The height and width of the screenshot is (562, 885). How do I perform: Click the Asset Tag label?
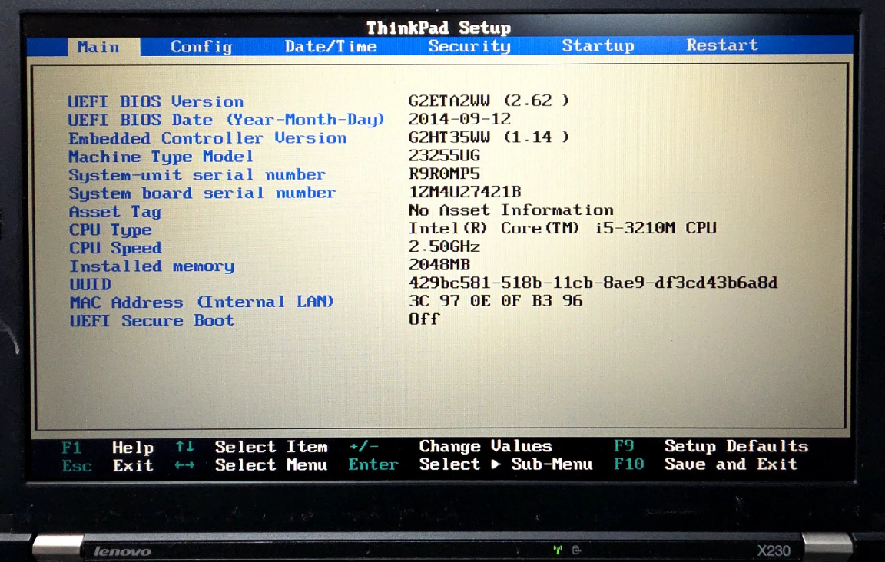tap(115, 212)
